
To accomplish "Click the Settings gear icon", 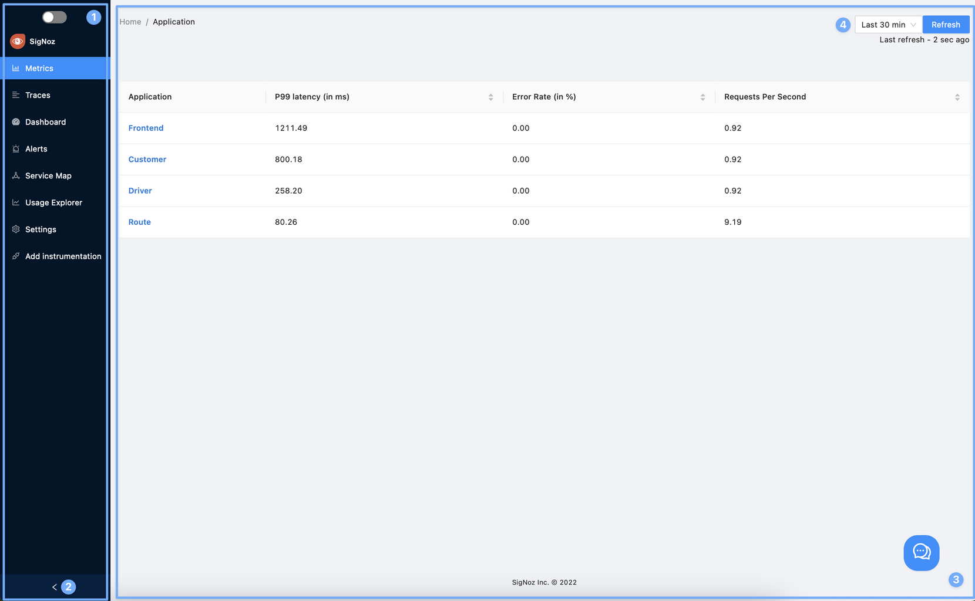I will pos(16,229).
